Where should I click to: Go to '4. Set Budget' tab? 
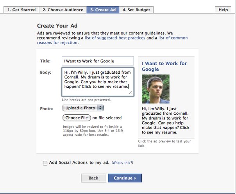coord(136,10)
